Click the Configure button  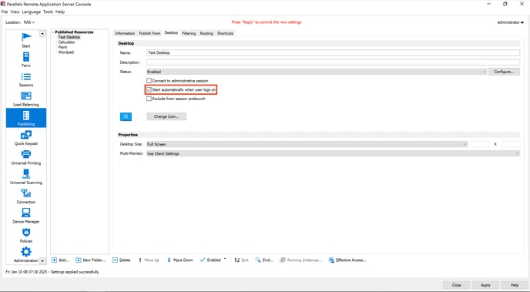coord(504,72)
